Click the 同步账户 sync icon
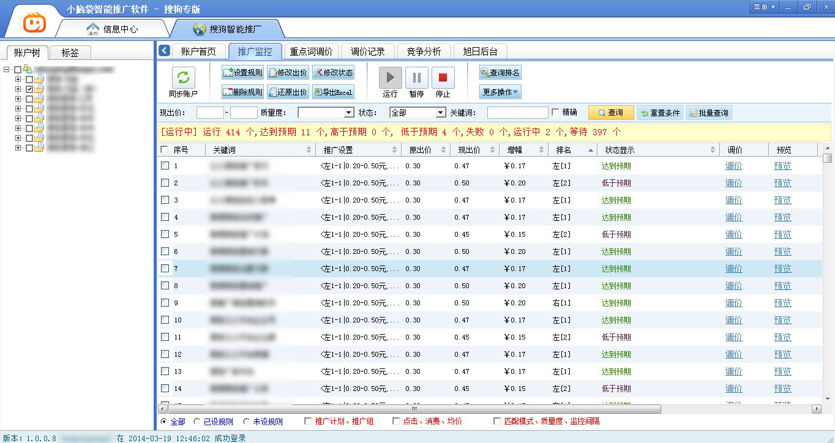Viewport: 835px width, 443px height. tap(182, 78)
